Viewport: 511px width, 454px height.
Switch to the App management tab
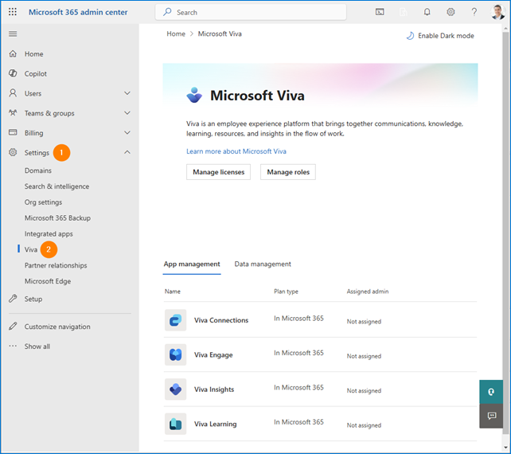pyautogui.click(x=192, y=264)
